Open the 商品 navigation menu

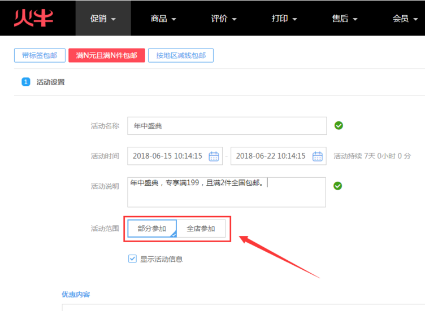[x=163, y=18]
